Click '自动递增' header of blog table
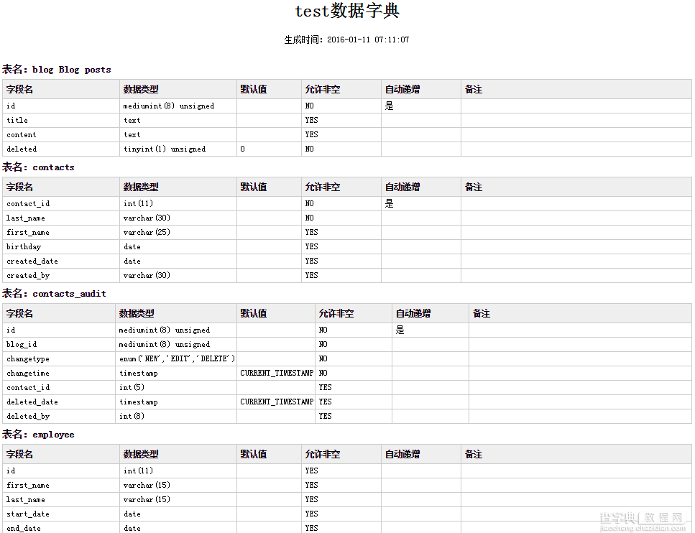The image size is (695, 533). pos(421,90)
